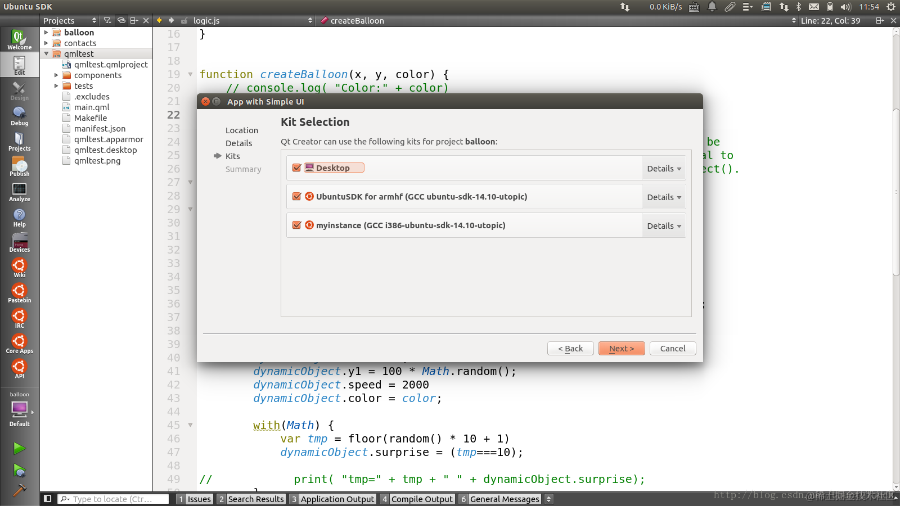
Task: Select Makefile in the project tree
Action: [91, 118]
